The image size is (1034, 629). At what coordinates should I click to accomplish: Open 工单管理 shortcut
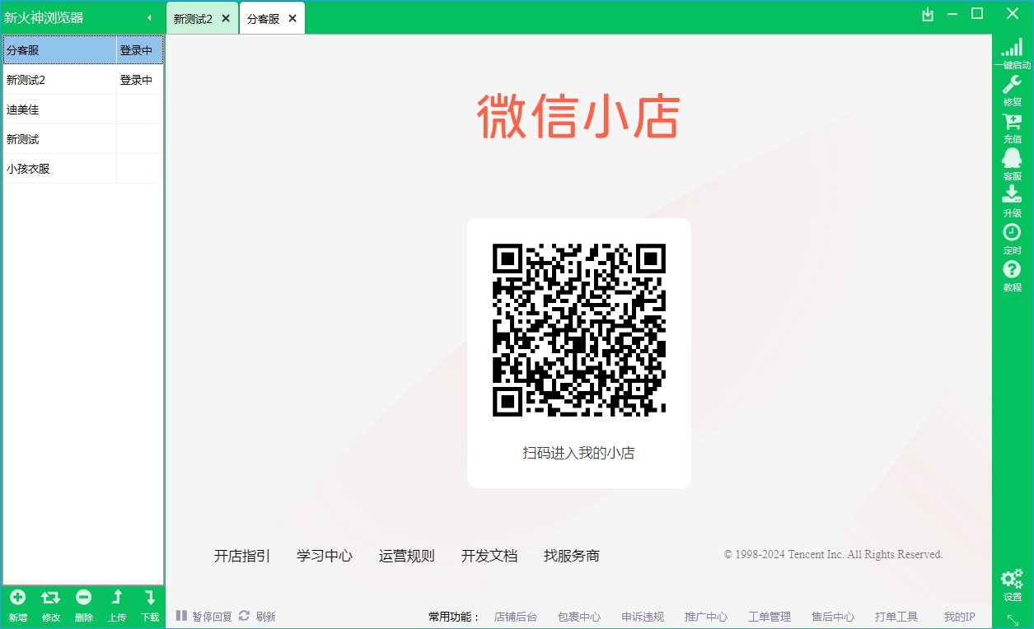point(770,617)
